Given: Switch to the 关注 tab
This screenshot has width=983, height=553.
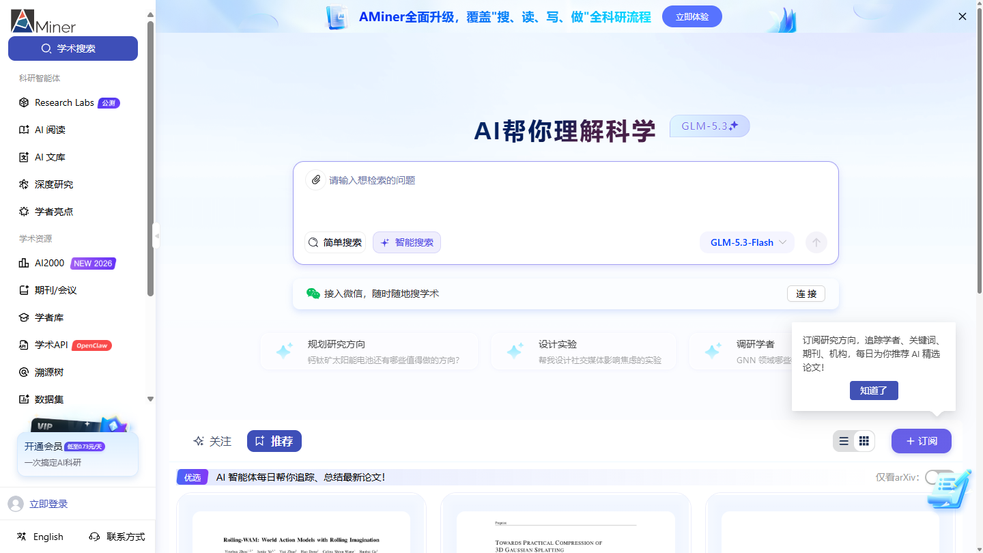Looking at the screenshot, I should (x=212, y=441).
